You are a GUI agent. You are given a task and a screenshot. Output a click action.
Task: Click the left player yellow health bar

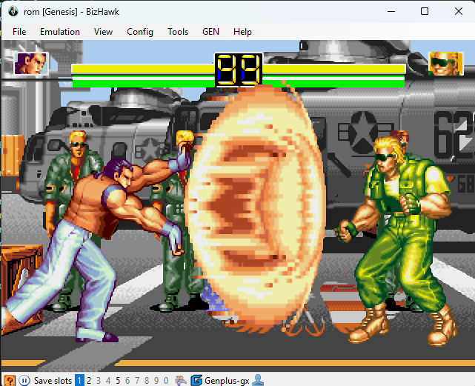click(x=143, y=69)
